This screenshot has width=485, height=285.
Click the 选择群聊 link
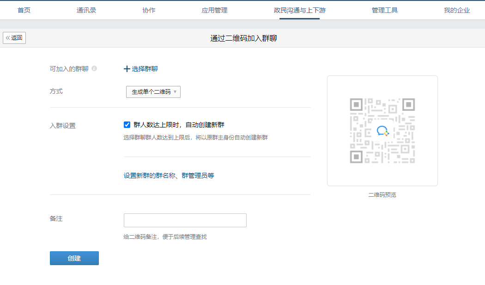coord(145,69)
